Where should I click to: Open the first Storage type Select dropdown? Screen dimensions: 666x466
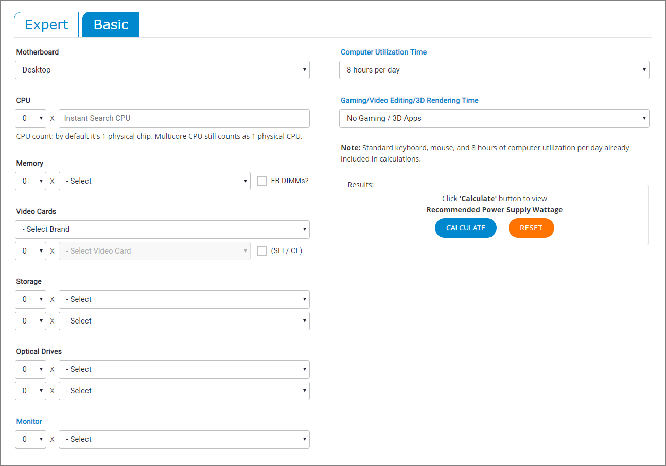(184, 299)
